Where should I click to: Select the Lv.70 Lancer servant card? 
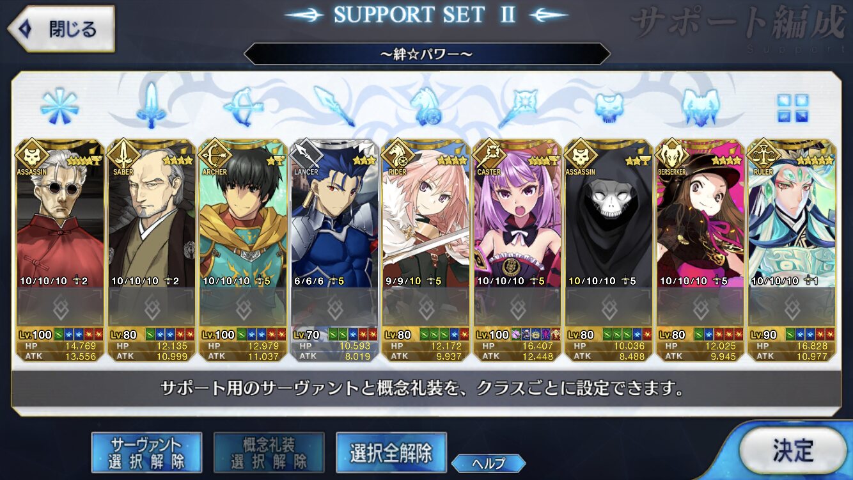pos(334,250)
